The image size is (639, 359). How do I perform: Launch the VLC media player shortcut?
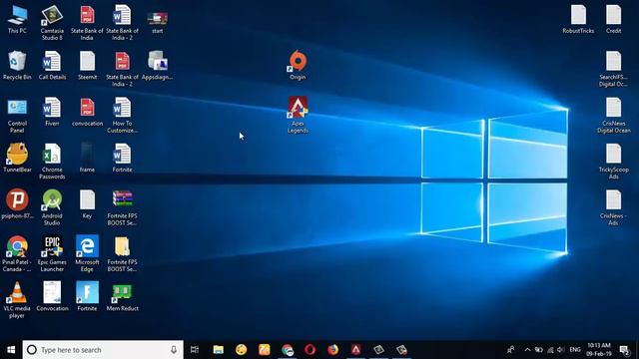click(17, 300)
